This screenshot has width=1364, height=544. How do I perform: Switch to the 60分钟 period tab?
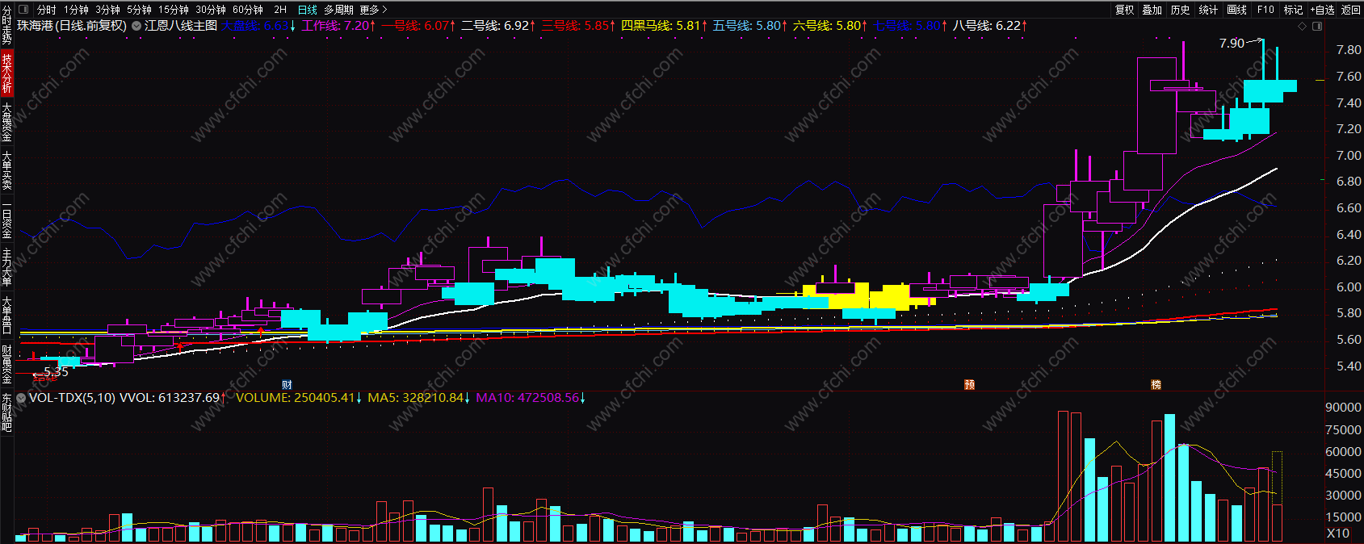click(248, 10)
